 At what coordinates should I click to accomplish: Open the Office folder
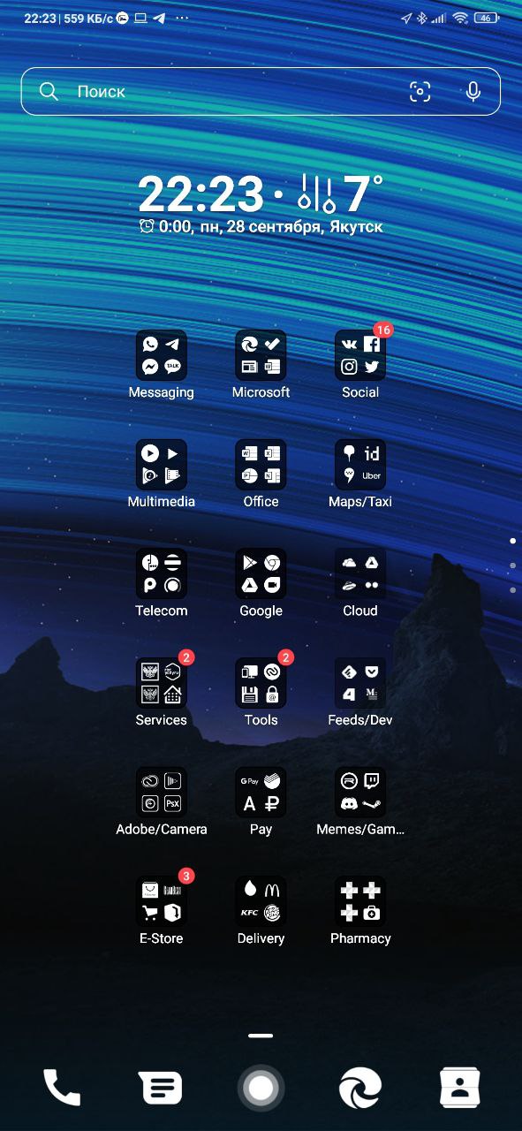coord(261,465)
